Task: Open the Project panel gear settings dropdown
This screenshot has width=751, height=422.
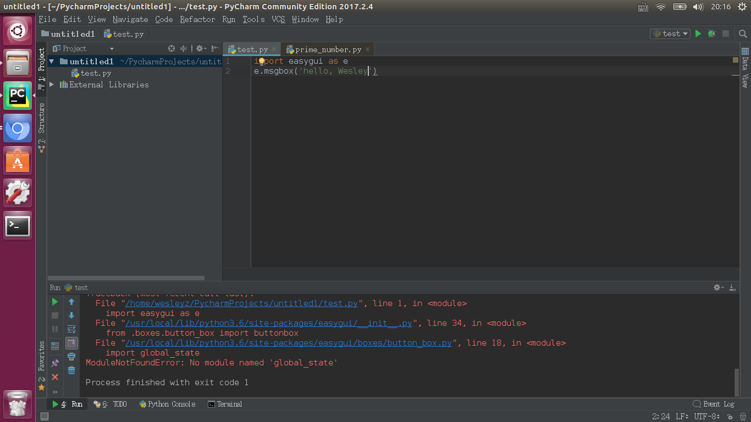Action: 201,48
